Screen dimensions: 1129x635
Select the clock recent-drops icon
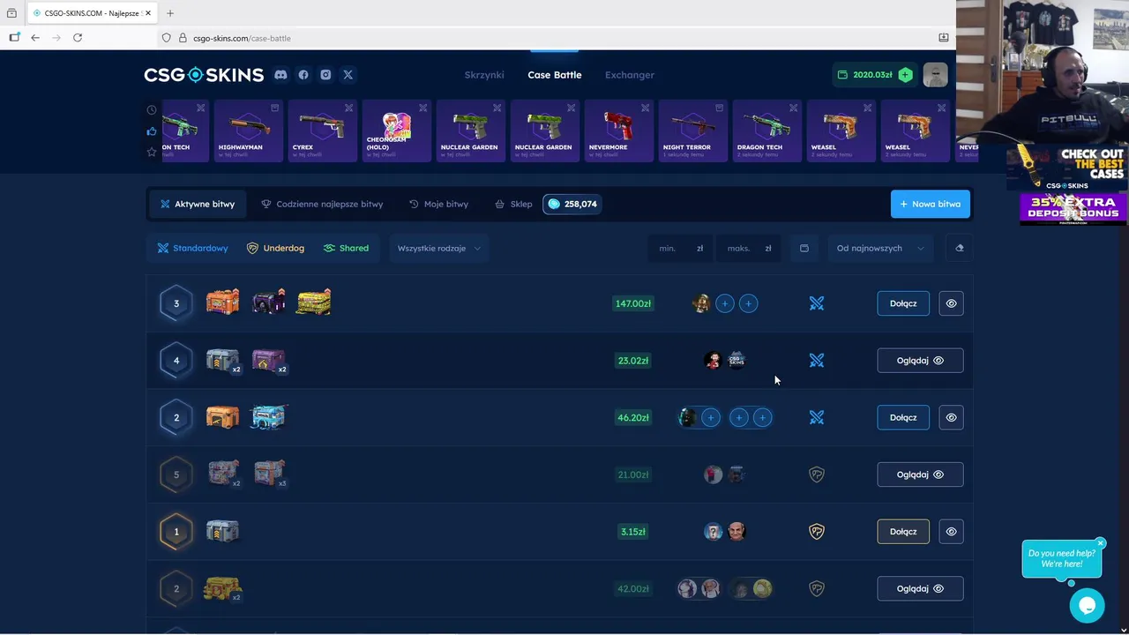(x=152, y=110)
